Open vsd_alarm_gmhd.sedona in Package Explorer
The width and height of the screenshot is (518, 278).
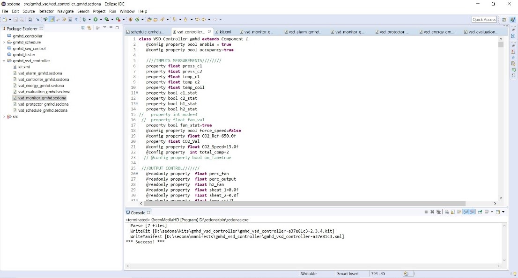(x=40, y=73)
